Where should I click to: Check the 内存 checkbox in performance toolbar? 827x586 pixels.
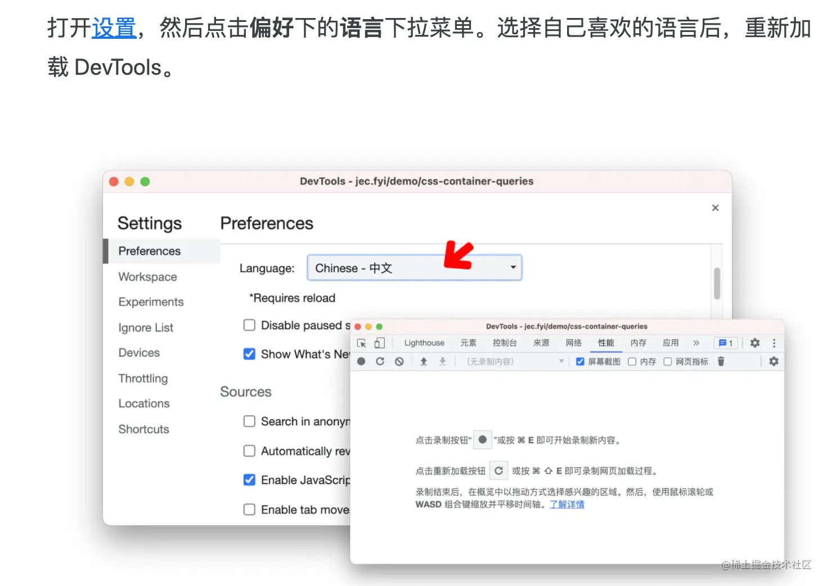click(632, 362)
